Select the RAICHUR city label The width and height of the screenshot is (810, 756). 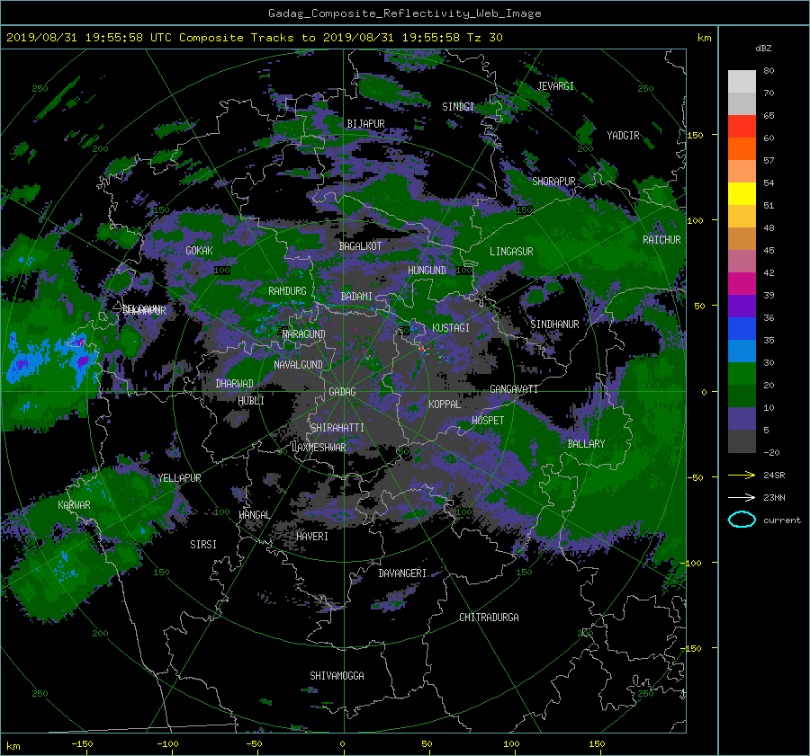[661, 240]
